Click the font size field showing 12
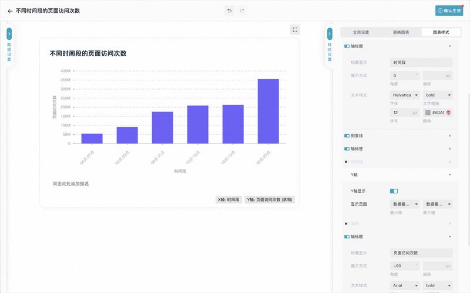The image size is (470, 293). click(405, 113)
